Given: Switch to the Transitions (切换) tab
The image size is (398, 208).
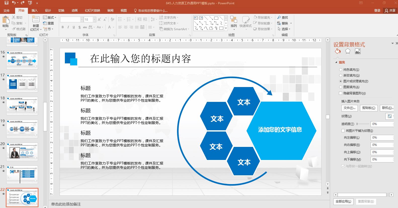Looking at the screenshot, I should (61, 11).
